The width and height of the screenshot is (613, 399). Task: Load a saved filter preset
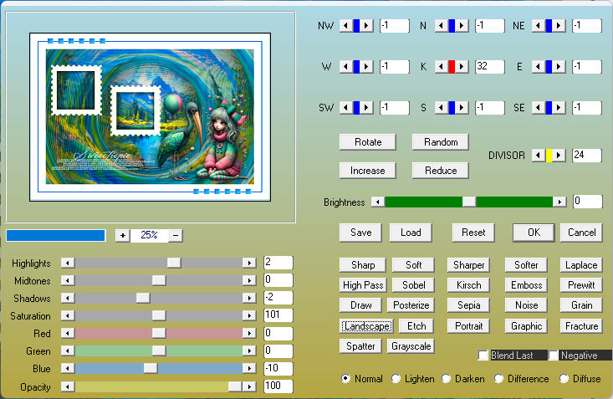coord(411,232)
